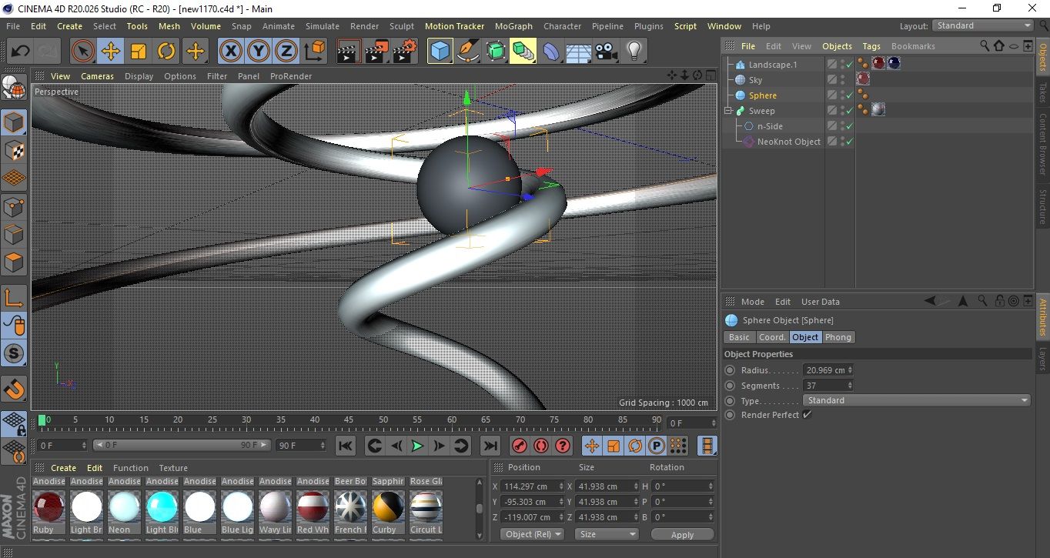Open the Spline Pen tool
This screenshot has height=558, width=1050.
pos(467,52)
